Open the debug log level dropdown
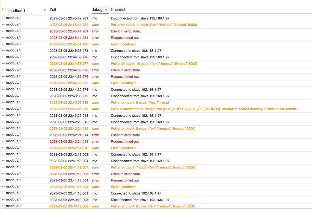312x209 pixels. coord(100,10)
